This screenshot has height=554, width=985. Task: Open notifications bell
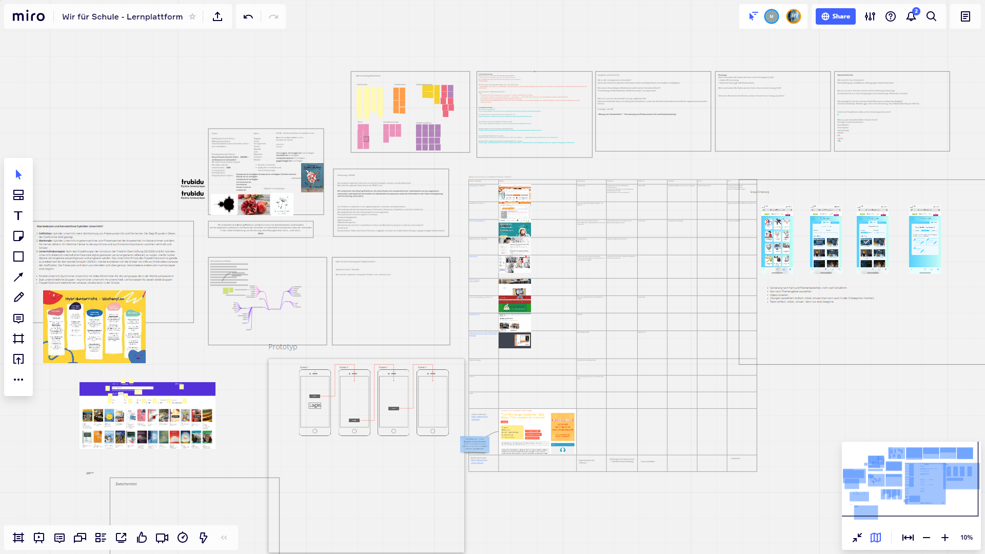[x=911, y=16]
